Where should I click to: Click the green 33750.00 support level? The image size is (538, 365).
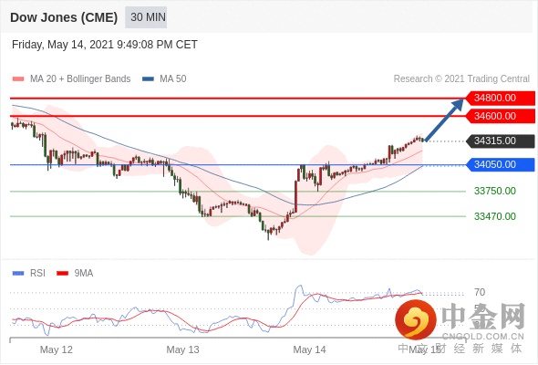(495, 191)
